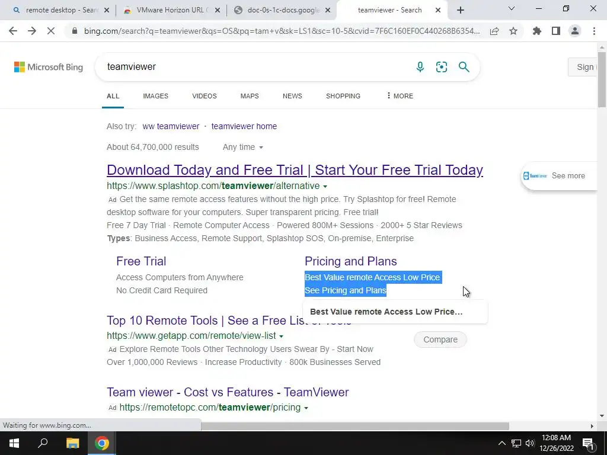Open the Any time filter dropdown
Viewport: 607px width, 455px height.
point(242,147)
